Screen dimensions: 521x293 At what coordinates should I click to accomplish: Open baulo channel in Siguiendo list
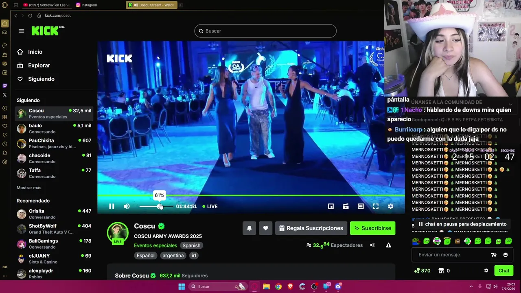point(54,129)
